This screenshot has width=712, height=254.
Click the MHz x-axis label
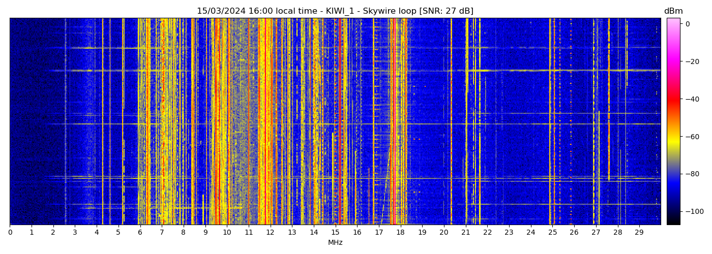335,243
